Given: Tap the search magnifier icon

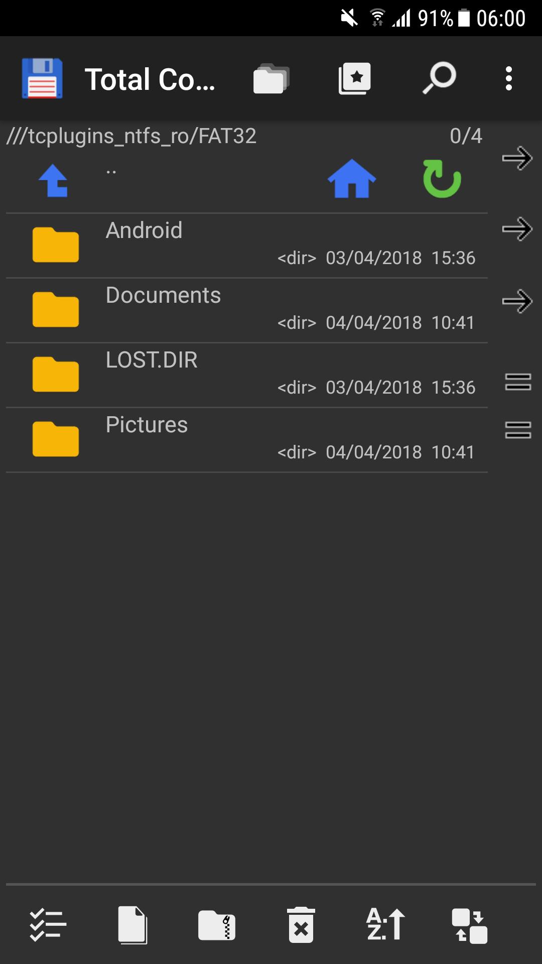Looking at the screenshot, I should click(x=439, y=78).
